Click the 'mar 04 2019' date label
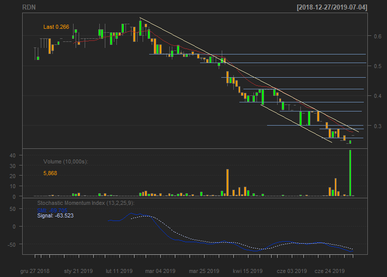The height and width of the screenshot is (277, 387). [160, 271]
